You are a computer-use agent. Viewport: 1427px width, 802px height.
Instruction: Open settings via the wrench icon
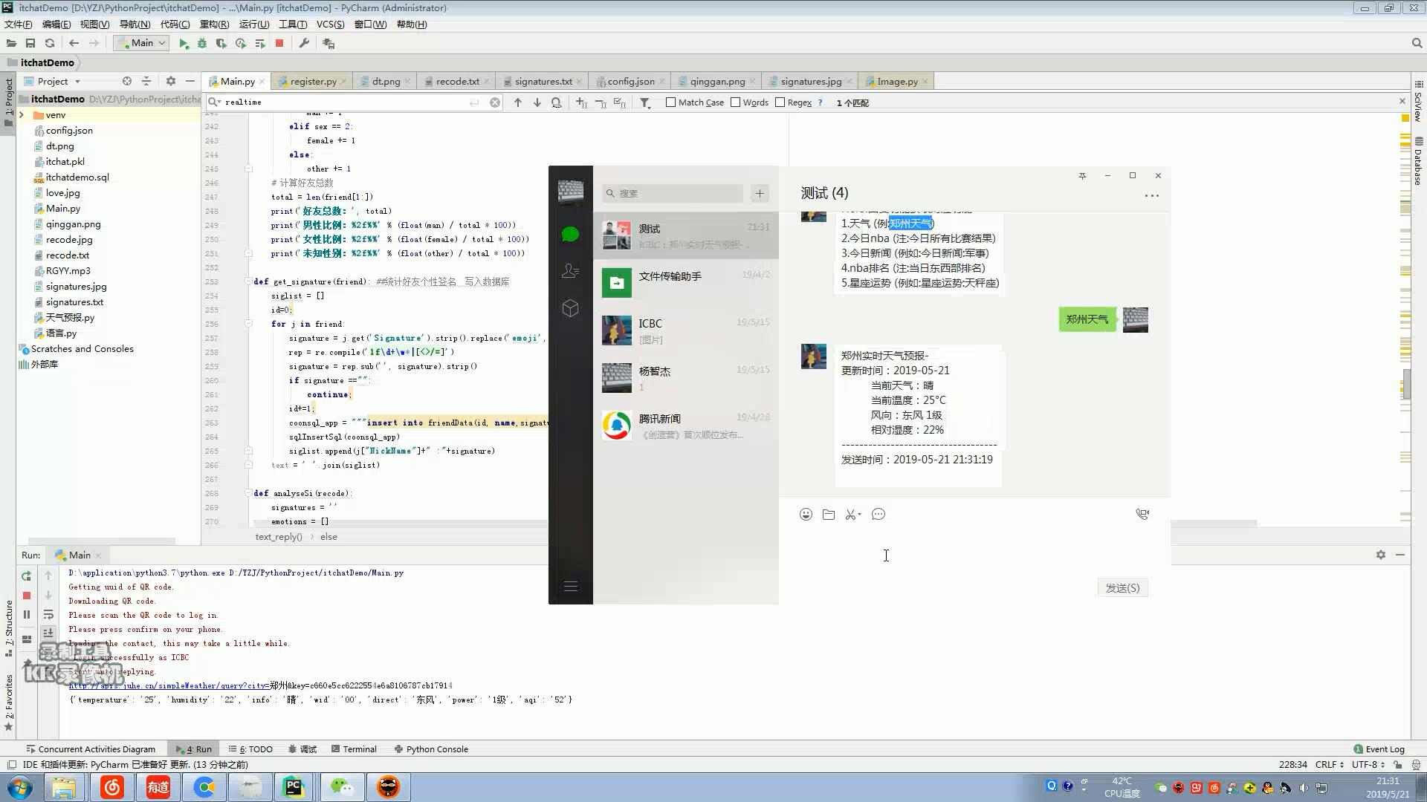304,44
